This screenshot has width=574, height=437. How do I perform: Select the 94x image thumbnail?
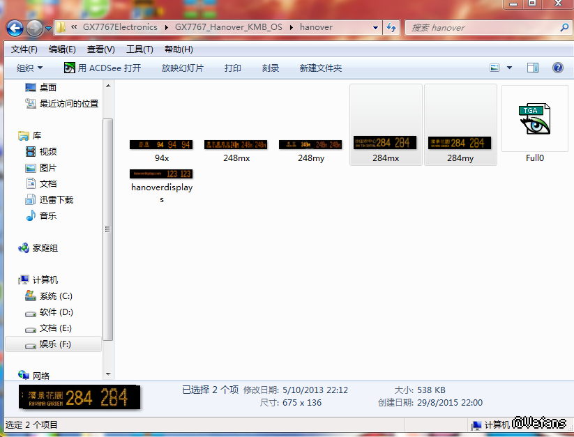161,144
